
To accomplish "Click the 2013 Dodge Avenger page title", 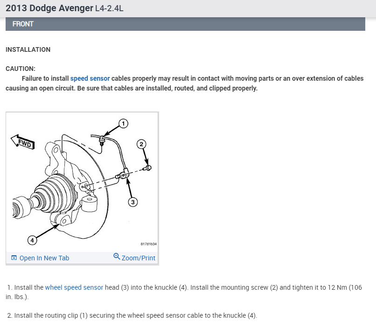I will 49,8.
